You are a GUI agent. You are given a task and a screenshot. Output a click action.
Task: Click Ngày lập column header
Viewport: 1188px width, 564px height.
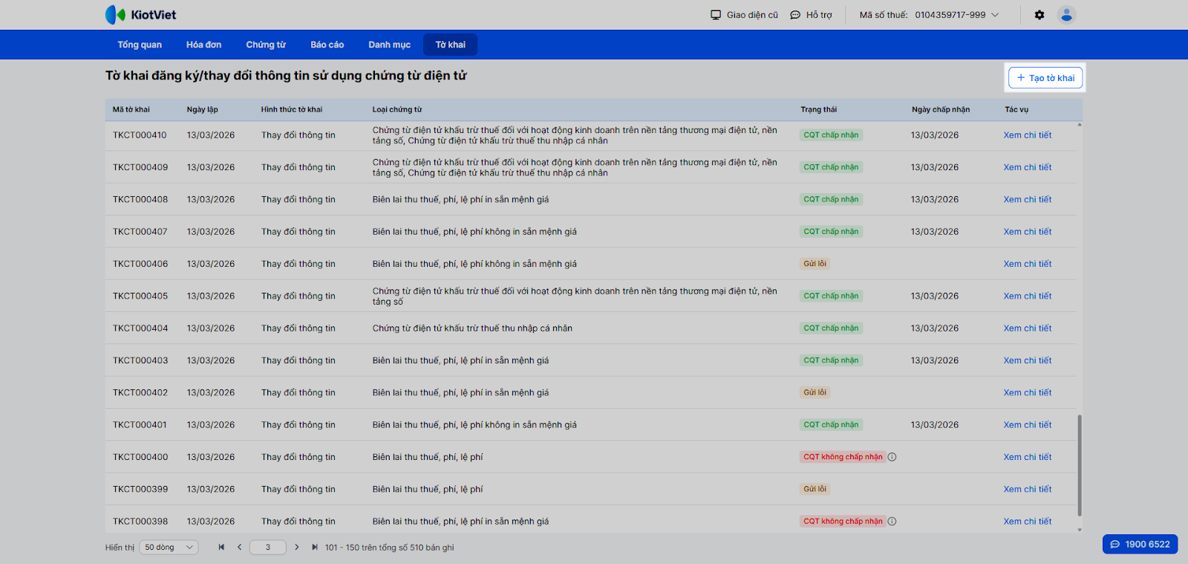(203, 109)
